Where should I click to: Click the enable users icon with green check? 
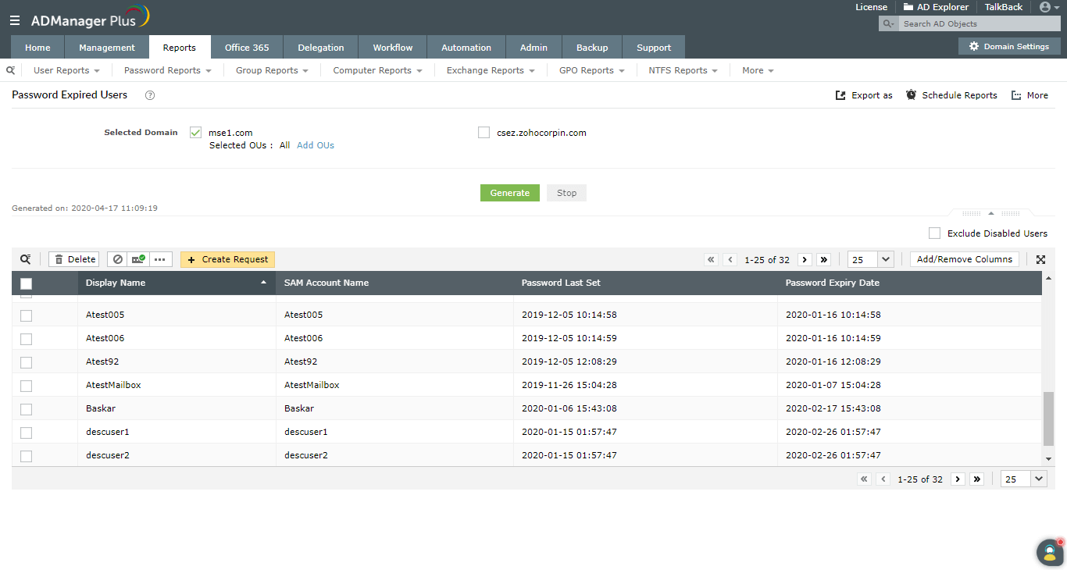pos(139,259)
